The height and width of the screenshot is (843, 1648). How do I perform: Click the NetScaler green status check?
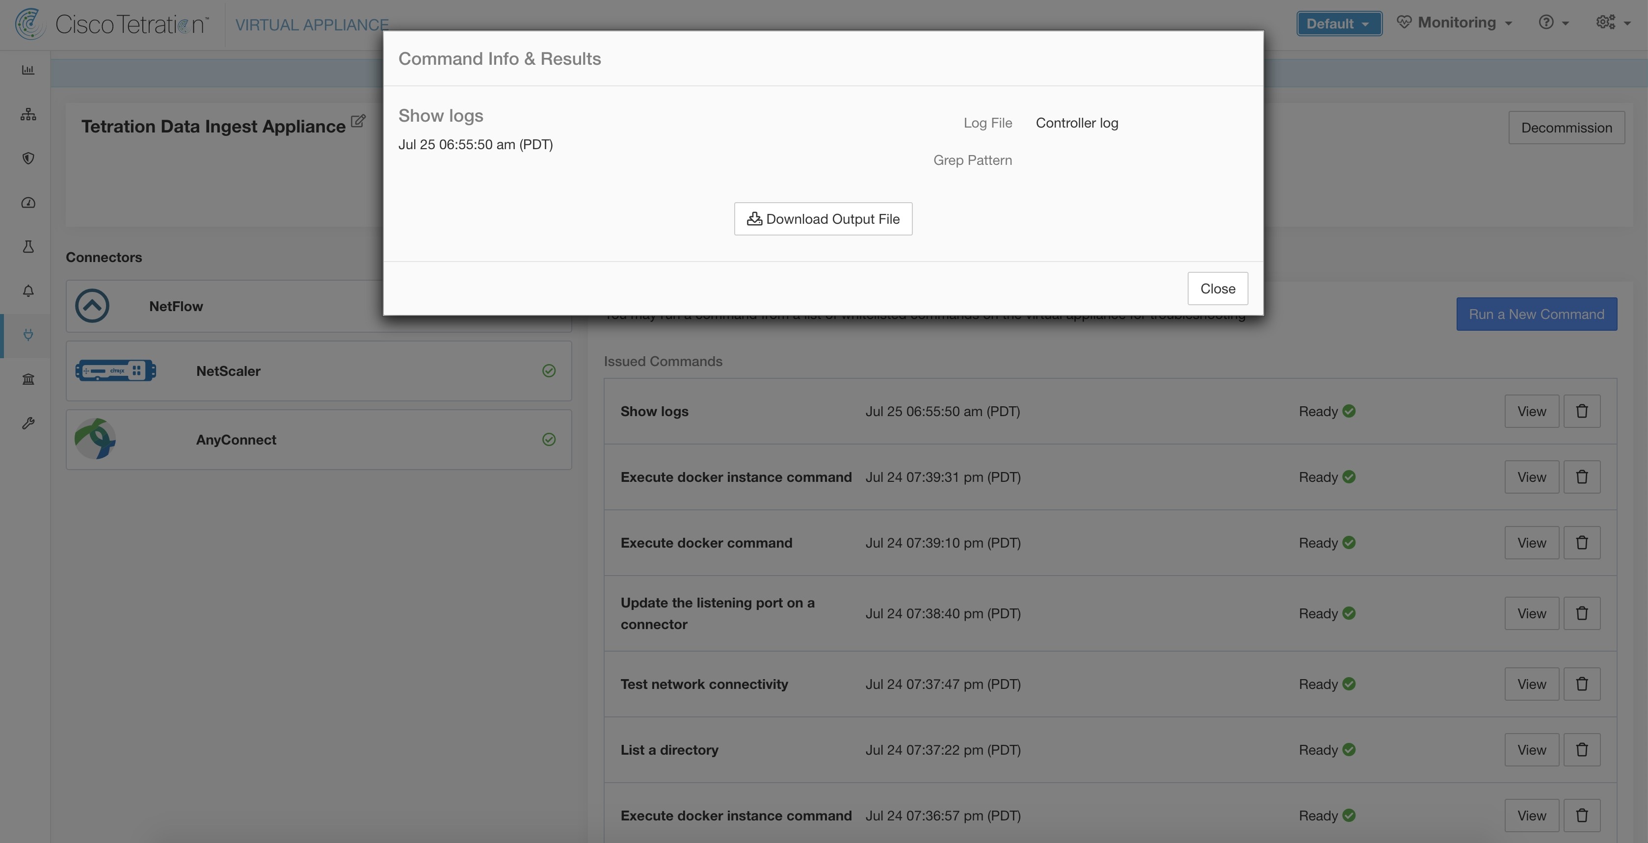tap(549, 370)
